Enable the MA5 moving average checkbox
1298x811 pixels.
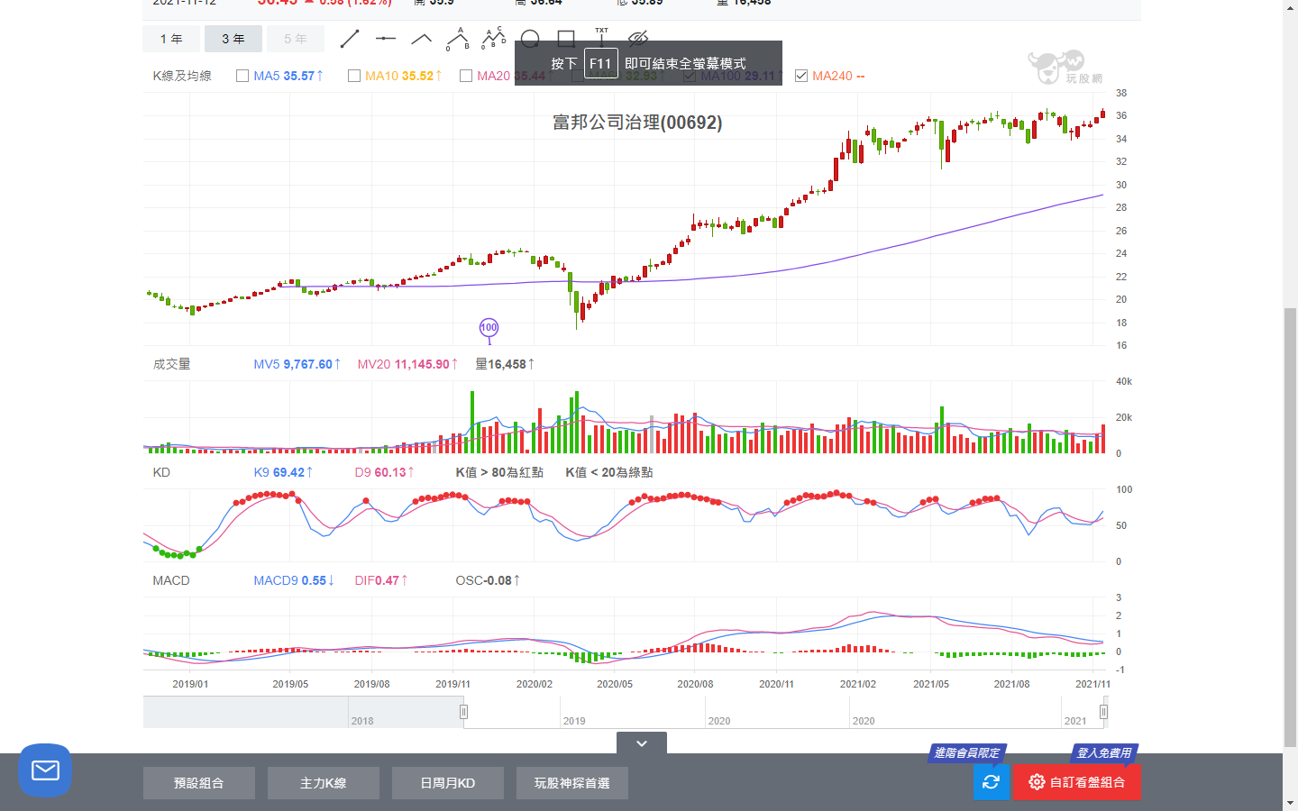click(242, 76)
